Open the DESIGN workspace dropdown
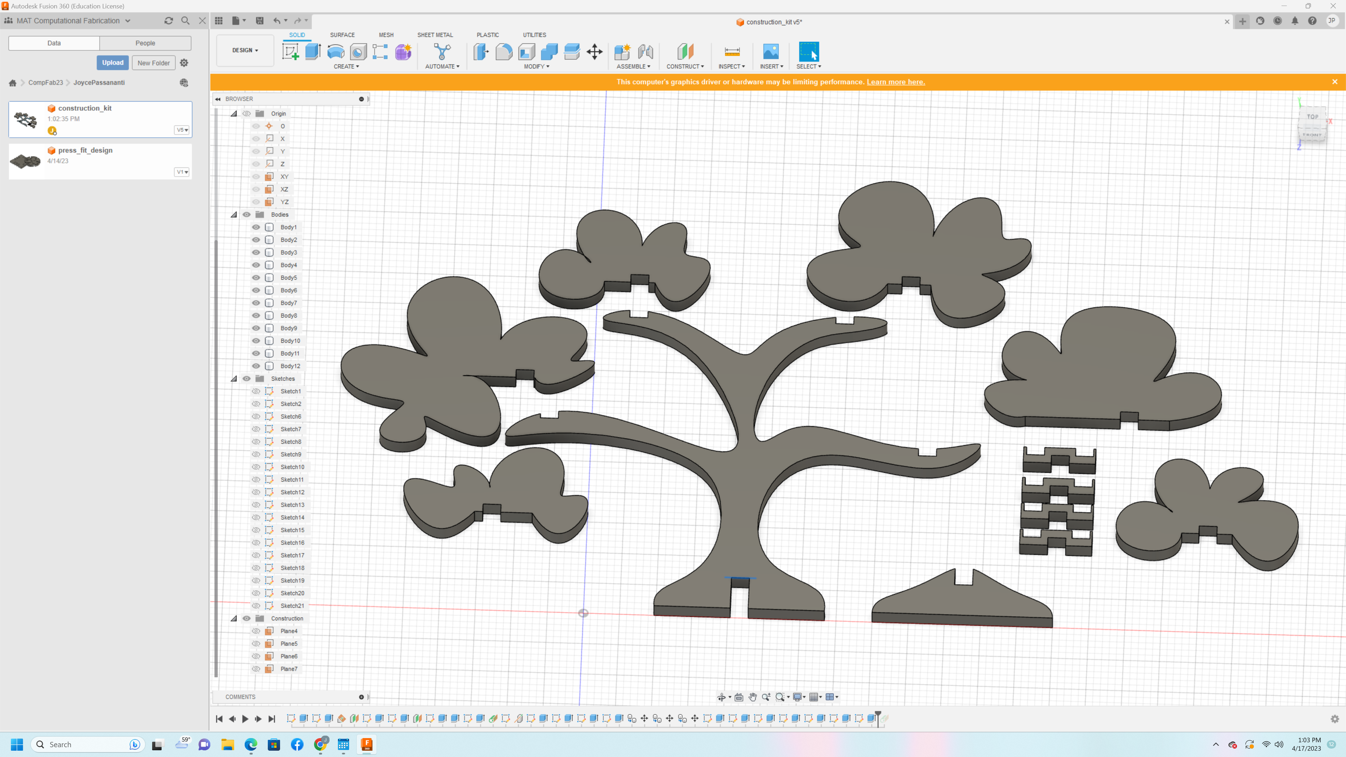The height and width of the screenshot is (757, 1346). [245, 50]
